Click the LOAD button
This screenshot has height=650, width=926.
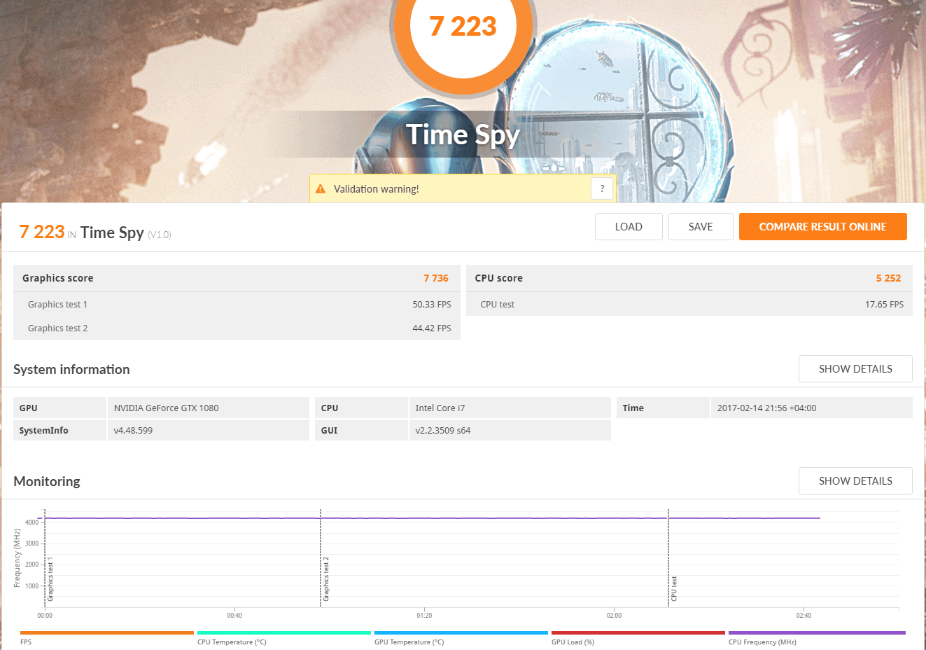point(628,227)
